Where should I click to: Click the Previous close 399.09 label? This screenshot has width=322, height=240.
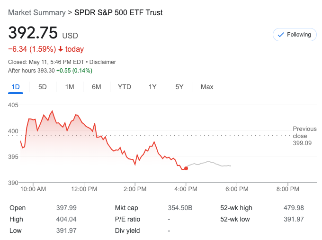click(x=304, y=136)
